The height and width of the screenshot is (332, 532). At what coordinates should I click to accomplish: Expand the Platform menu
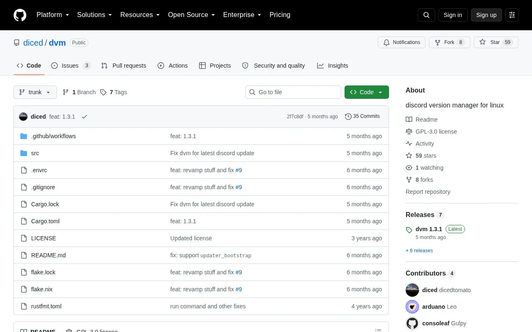coord(53,15)
